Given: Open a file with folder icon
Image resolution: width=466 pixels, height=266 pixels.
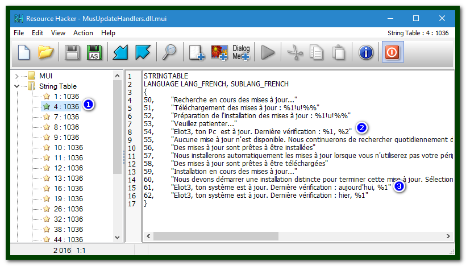Looking at the screenshot, I should tap(46, 52).
